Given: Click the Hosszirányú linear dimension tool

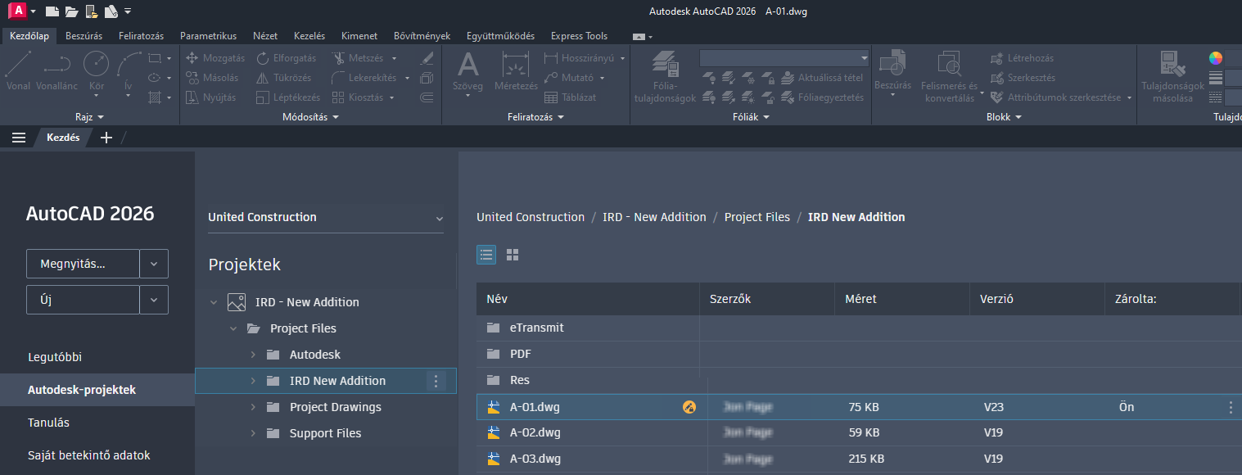Looking at the screenshot, I should [x=579, y=58].
